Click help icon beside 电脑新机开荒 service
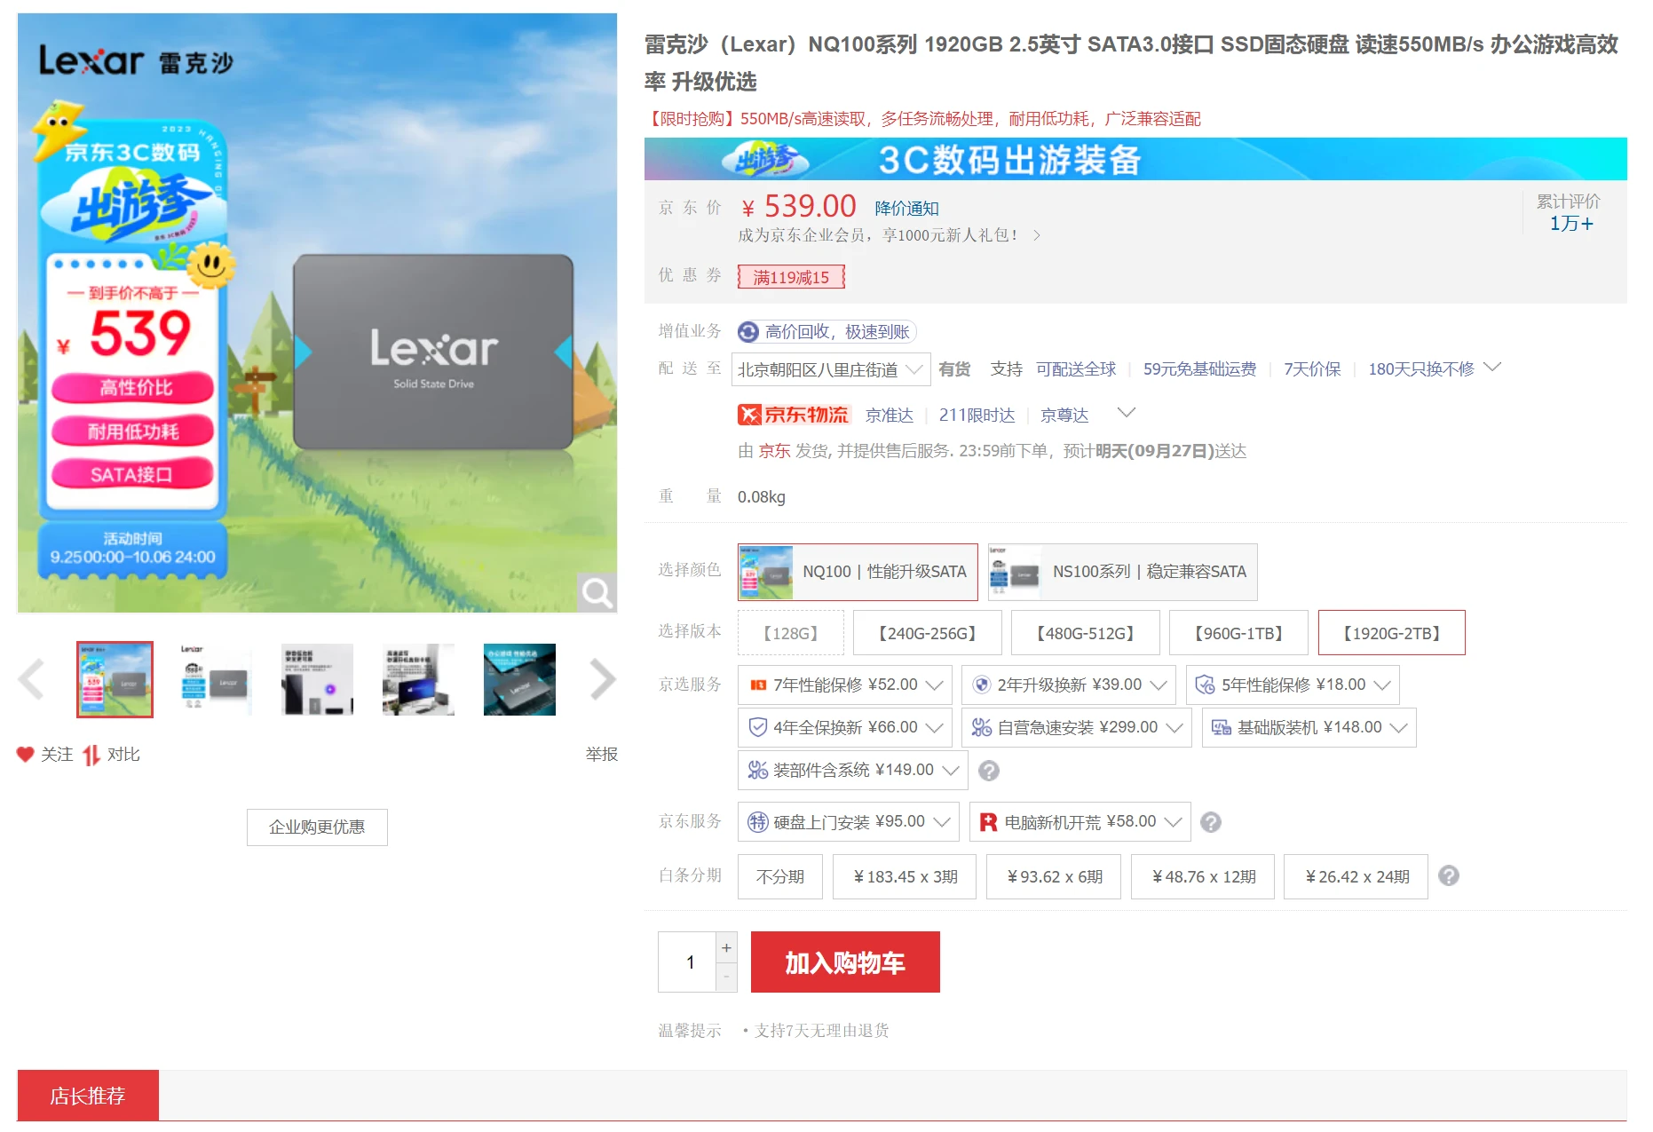The image size is (1653, 1132). [x=1211, y=822]
